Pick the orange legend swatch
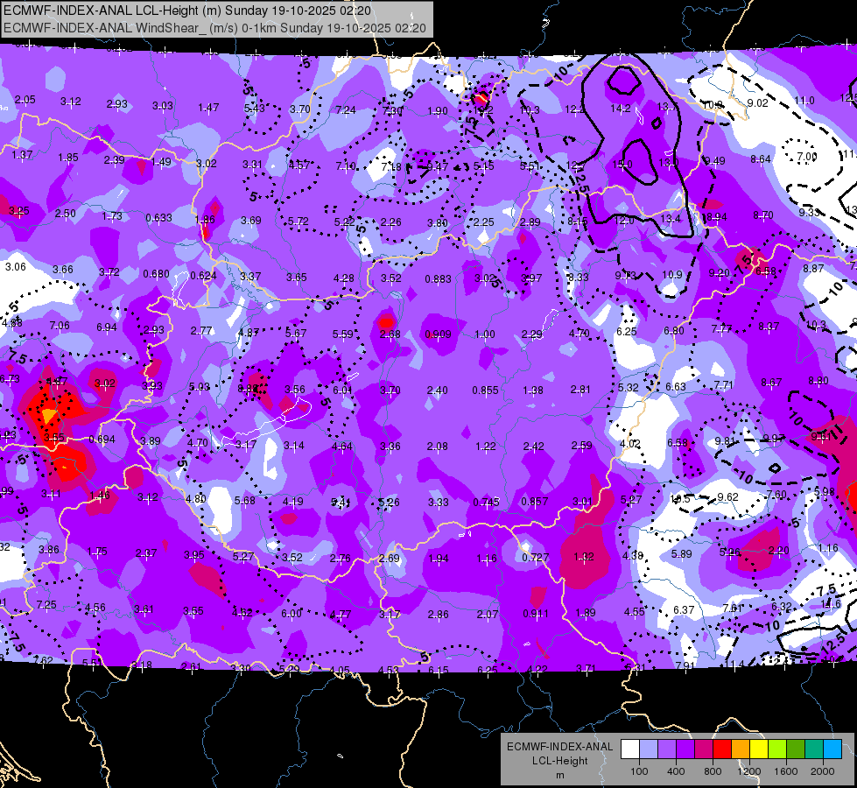857x788 pixels. [x=741, y=749]
